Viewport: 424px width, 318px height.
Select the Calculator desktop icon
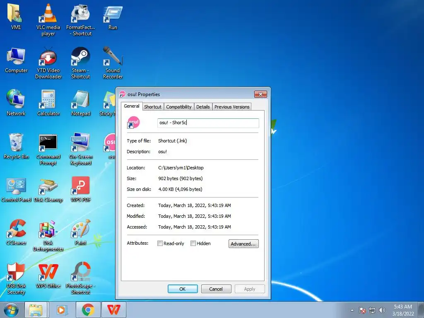click(48, 103)
